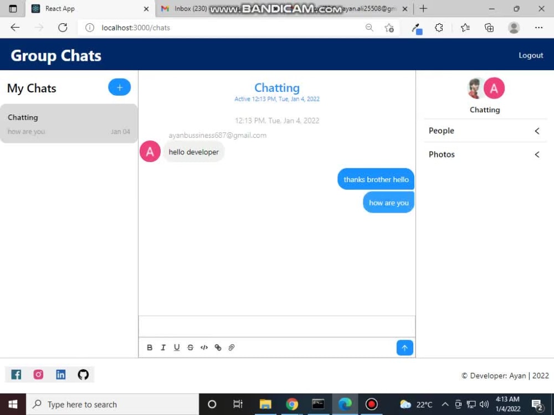Click the 'thanks brother hello' message bubble
Screen dimensions: 554x415
pos(376,179)
